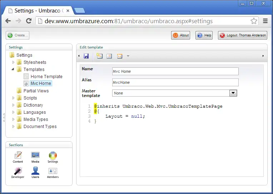Click the insert dictionary item toolbar icon

tap(109, 56)
